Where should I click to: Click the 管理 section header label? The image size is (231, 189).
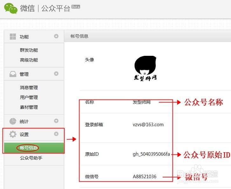pos(24,74)
